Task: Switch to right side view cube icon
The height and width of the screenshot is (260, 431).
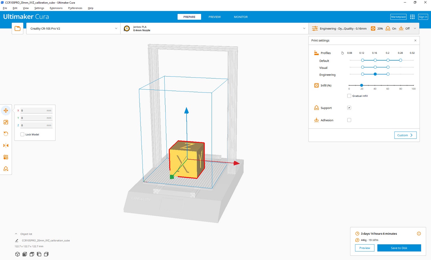Action: coord(46,254)
